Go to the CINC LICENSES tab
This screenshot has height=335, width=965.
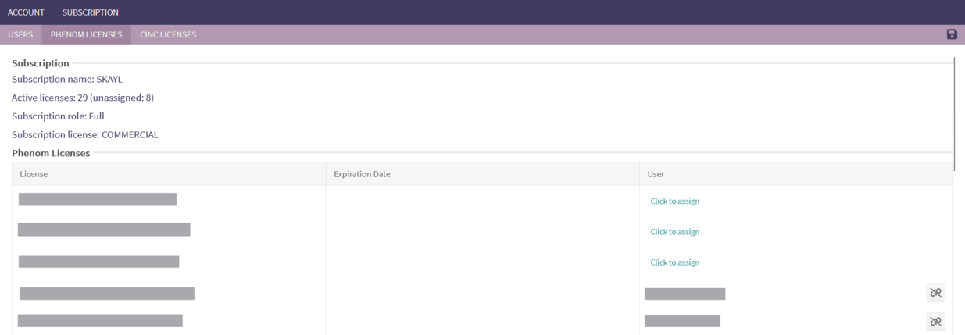(168, 34)
